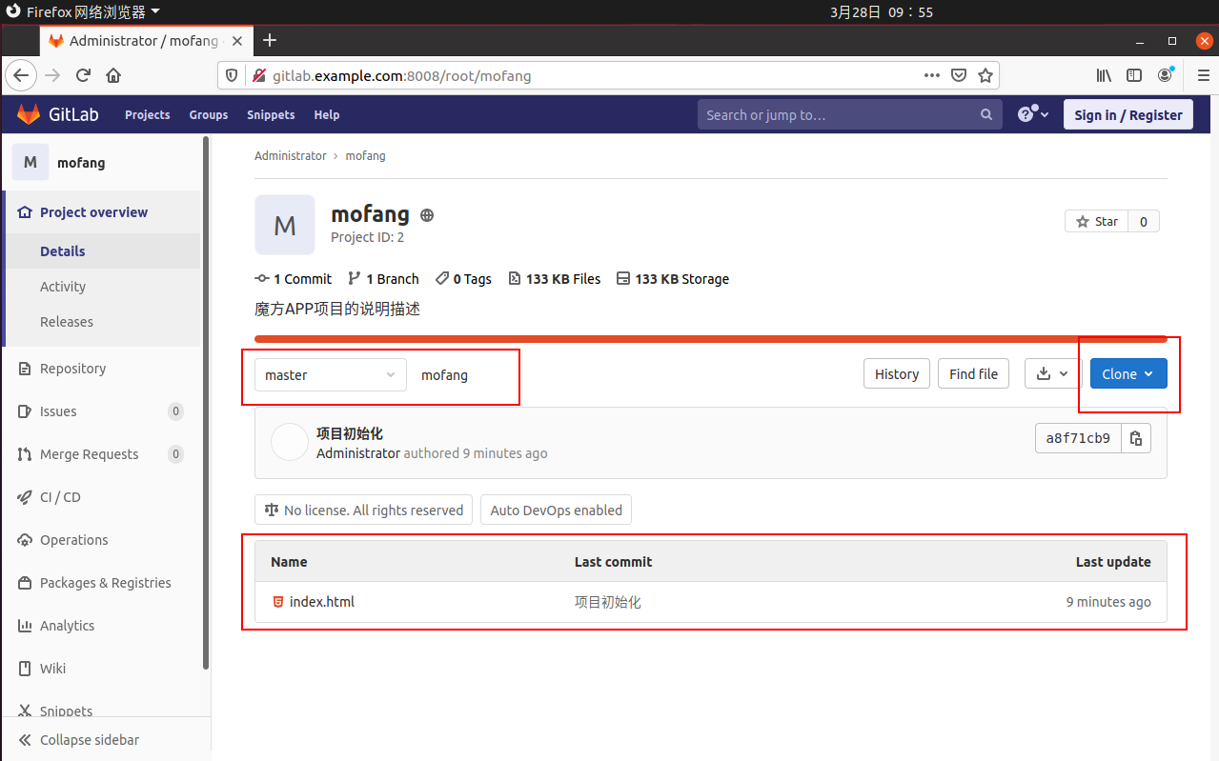Open Help in the navigation bar

coord(327,114)
